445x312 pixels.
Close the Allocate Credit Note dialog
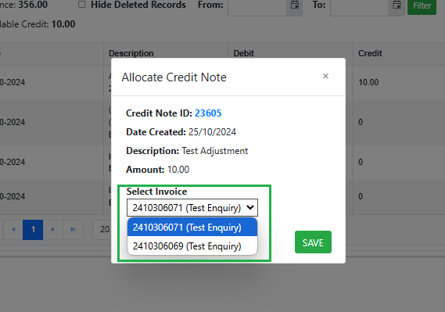pyautogui.click(x=325, y=76)
